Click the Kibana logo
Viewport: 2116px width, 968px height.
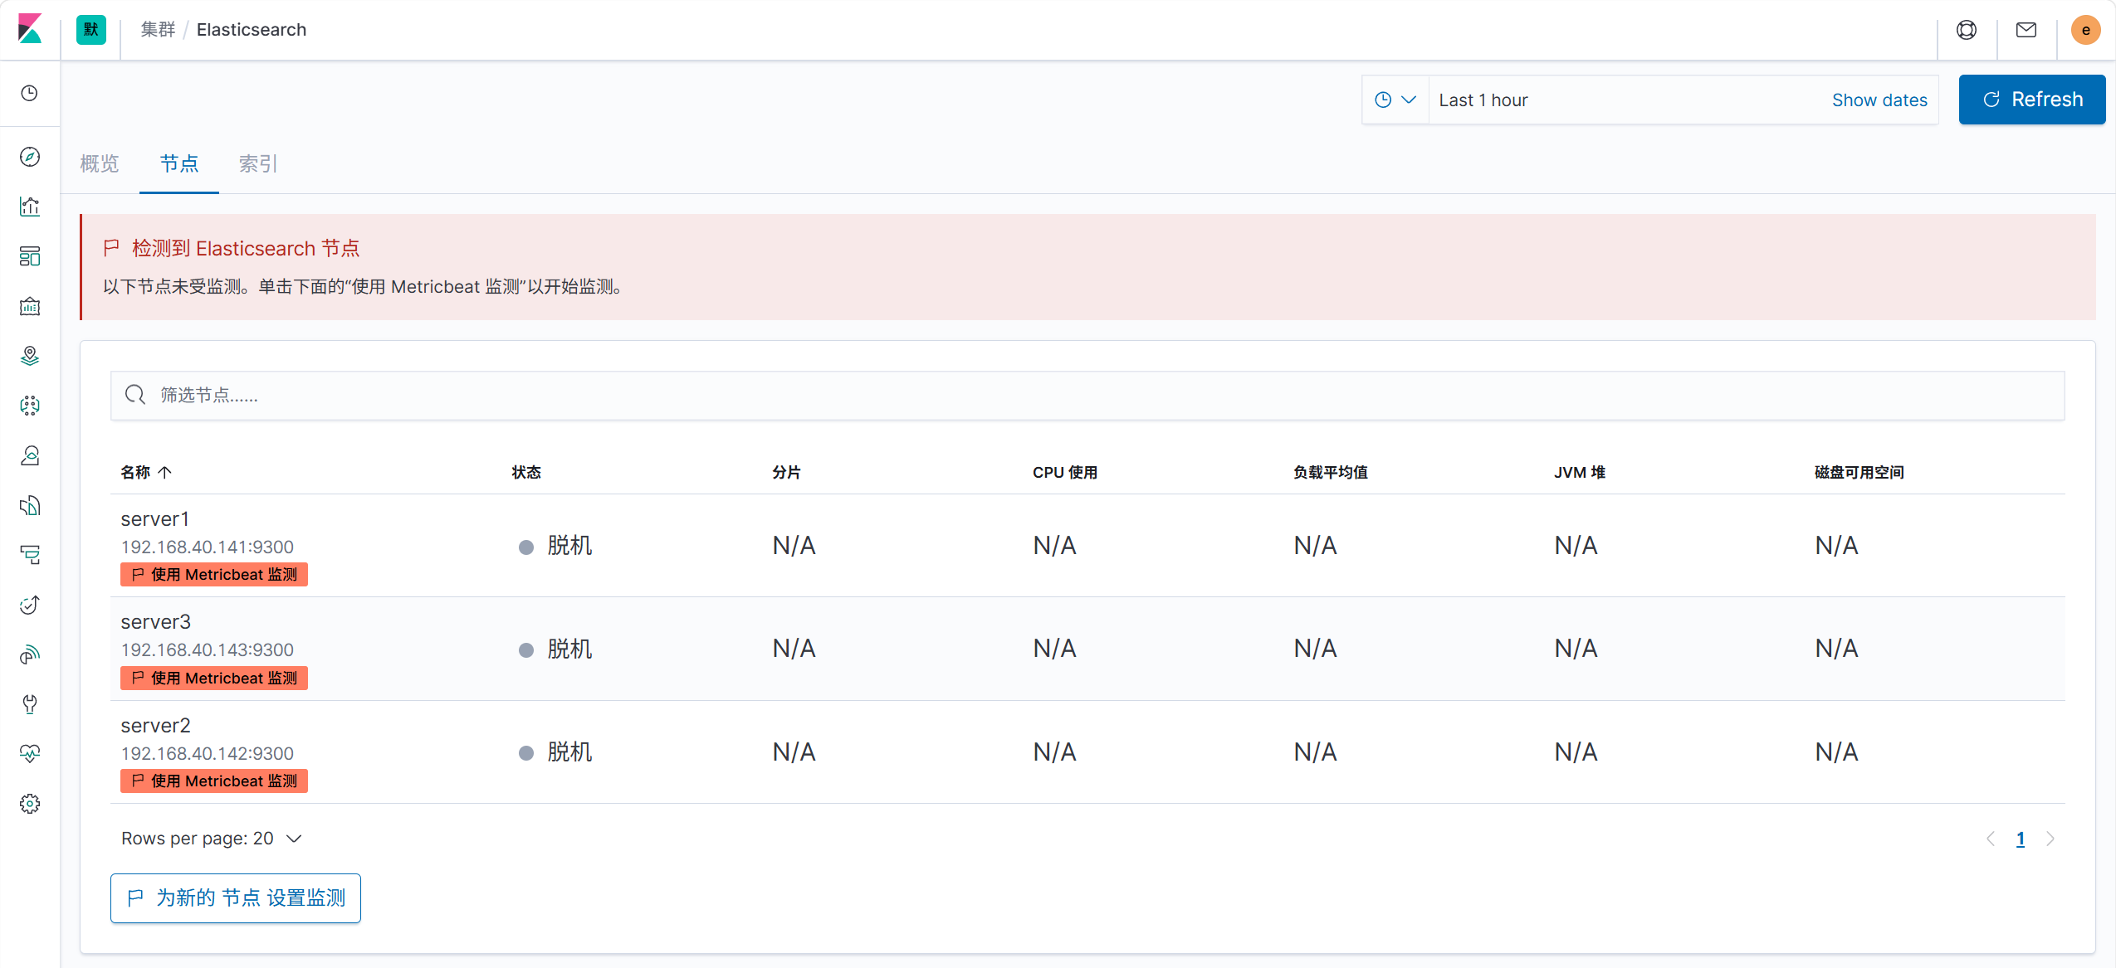click(x=30, y=30)
